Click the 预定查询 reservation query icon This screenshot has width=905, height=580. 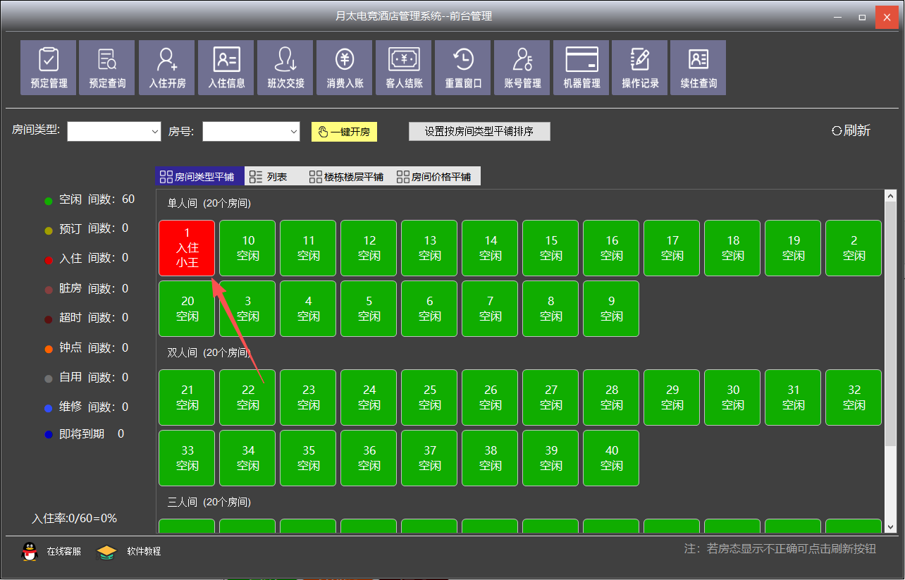pos(107,68)
